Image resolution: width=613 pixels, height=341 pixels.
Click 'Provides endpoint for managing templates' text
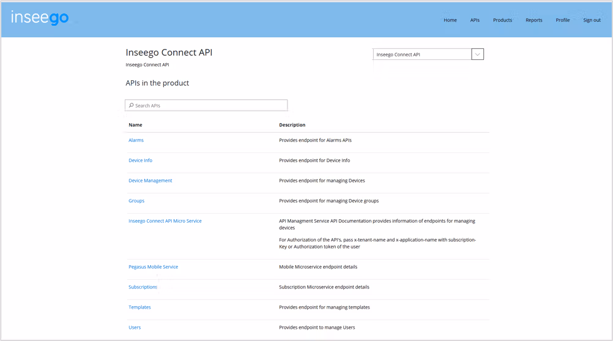[x=324, y=307]
